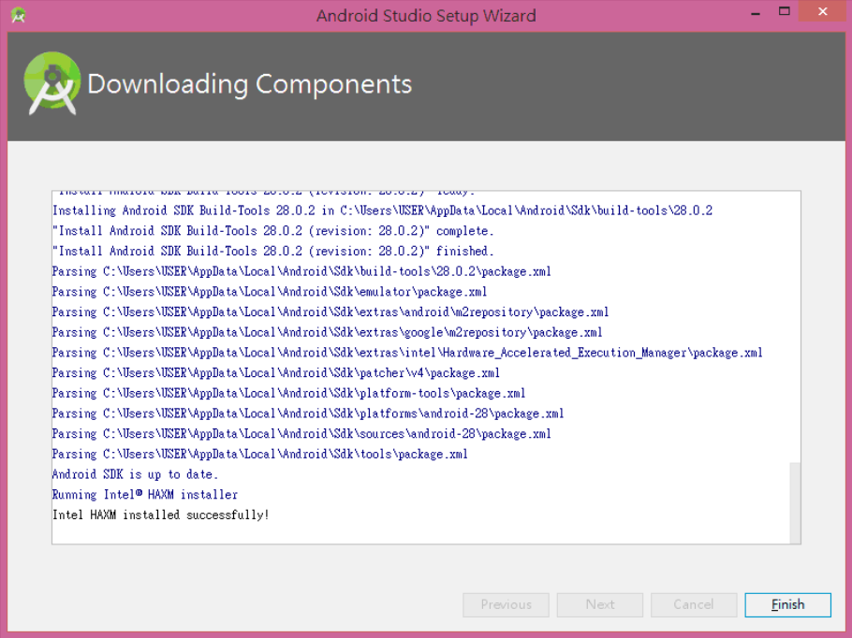
Task: Click the 'Android Studio Setup Wizard' window title
Action: [x=426, y=15]
